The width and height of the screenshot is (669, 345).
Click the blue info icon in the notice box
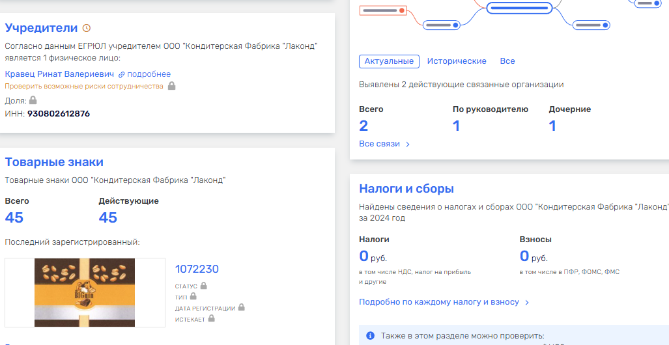point(371,335)
